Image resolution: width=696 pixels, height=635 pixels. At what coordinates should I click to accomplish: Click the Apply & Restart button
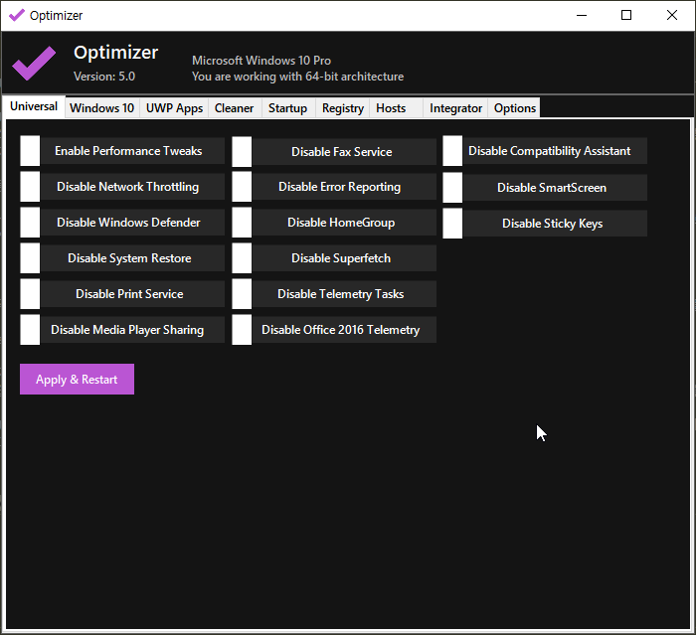point(77,380)
